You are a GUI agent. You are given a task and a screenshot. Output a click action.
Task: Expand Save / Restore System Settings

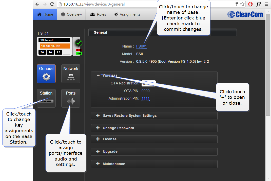point(154,116)
